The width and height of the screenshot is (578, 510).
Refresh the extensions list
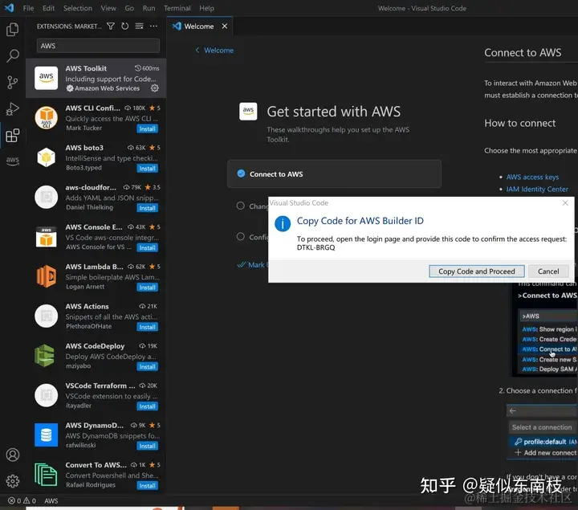125,27
